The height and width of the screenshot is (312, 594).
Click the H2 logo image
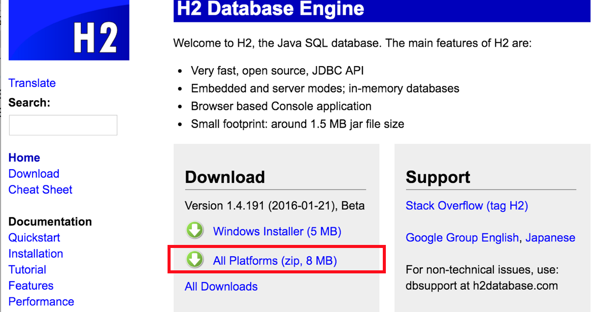(69, 30)
